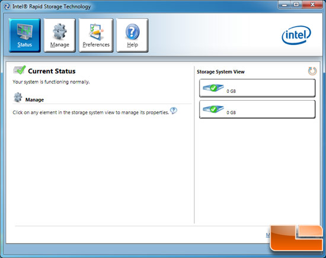Select the first 0 GB disk
Viewport: 326px width, 258px height.
(x=257, y=88)
